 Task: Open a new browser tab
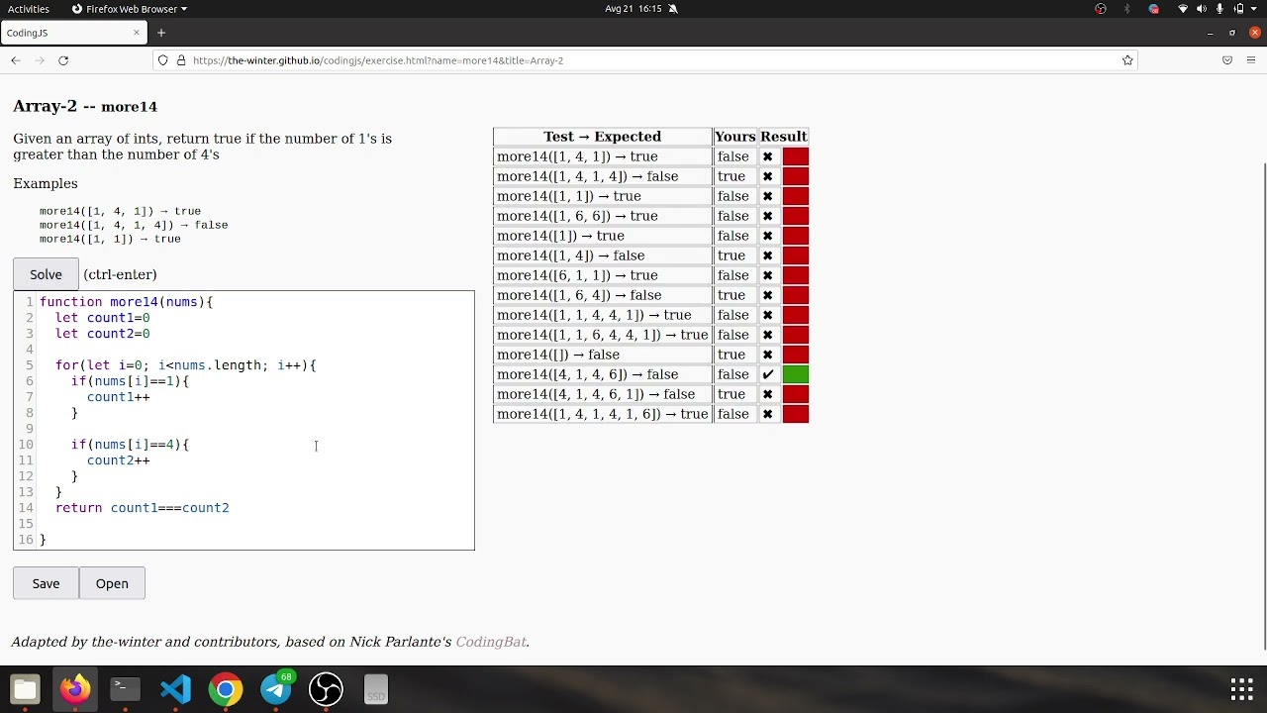coord(161,33)
